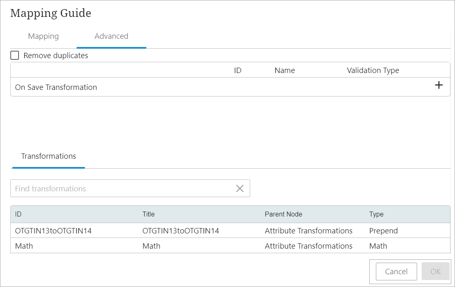Click the Prepend type cell
Screen dimensions: 455x287
coord(383,231)
